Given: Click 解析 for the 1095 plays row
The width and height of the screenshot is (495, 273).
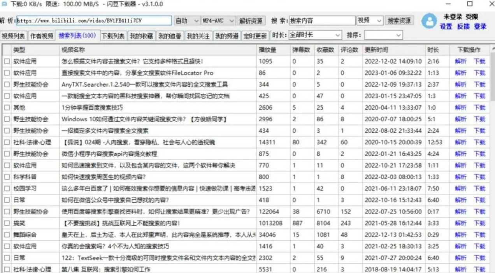Looking at the screenshot, I should [460, 61].
